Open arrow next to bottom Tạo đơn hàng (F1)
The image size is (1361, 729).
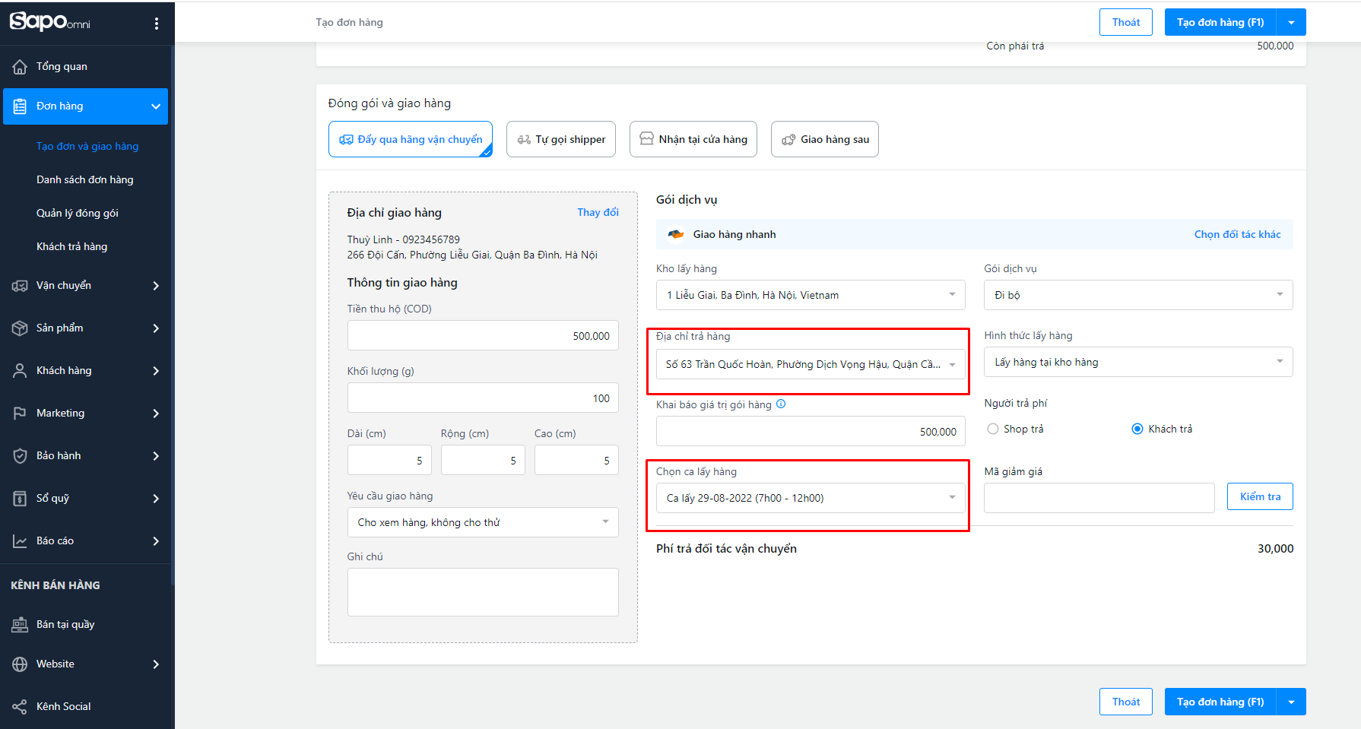1291,702
